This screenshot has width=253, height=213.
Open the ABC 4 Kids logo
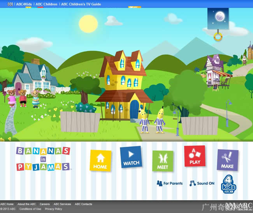pos(228,185)
